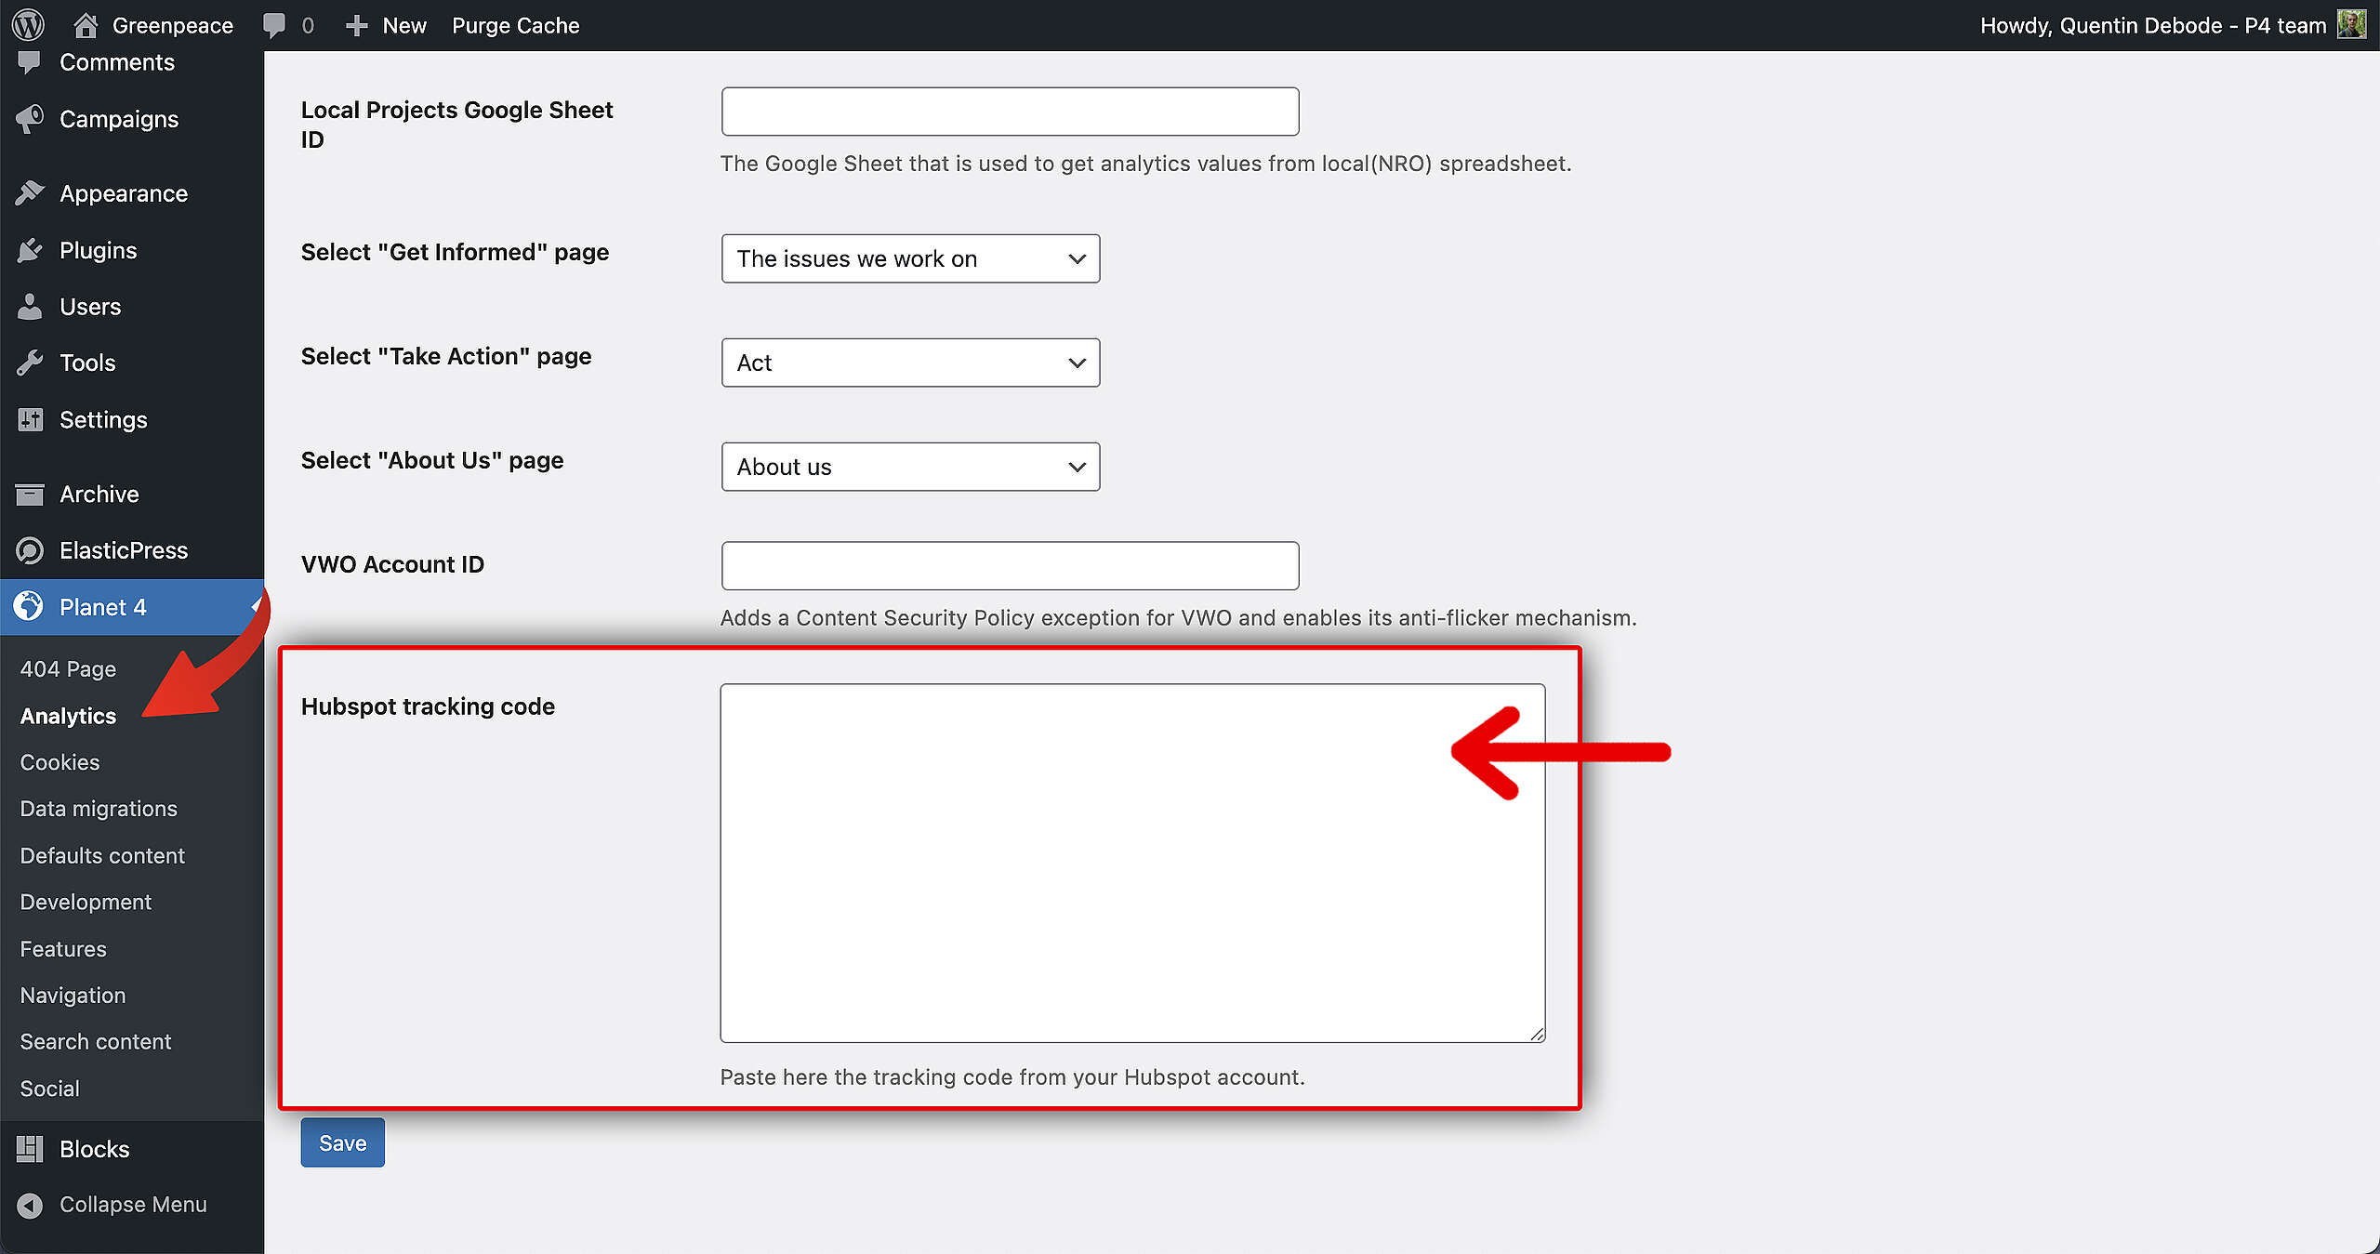Image resolution: width=2380 pixels, height=1254 pixels.
Task: Select the Navigation submenu item
Action: pos(73,996)
